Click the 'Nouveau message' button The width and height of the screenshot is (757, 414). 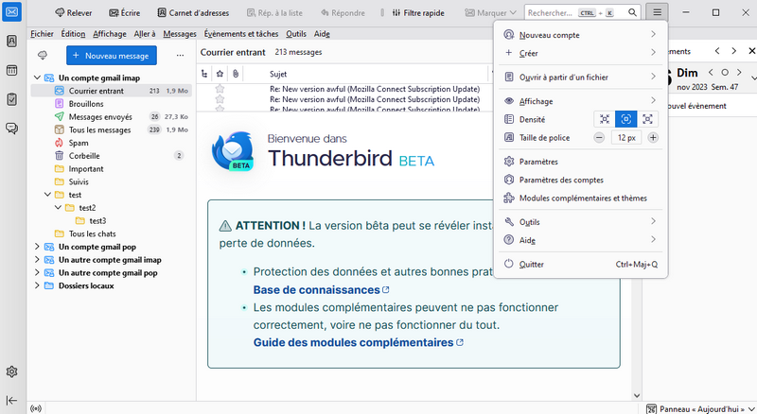[x=112, y=56]
